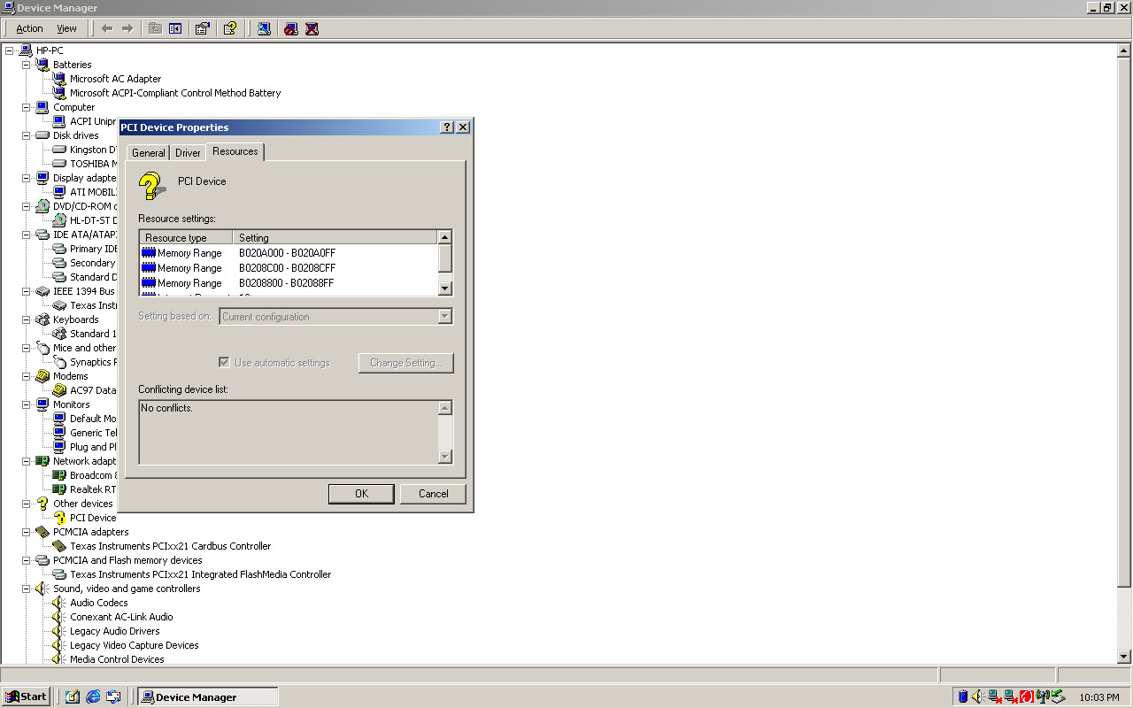The width and height of the screenshot is (1133, 708).
Task: Click the volume speaker tray icon
Action: click(x=977, y=696)
